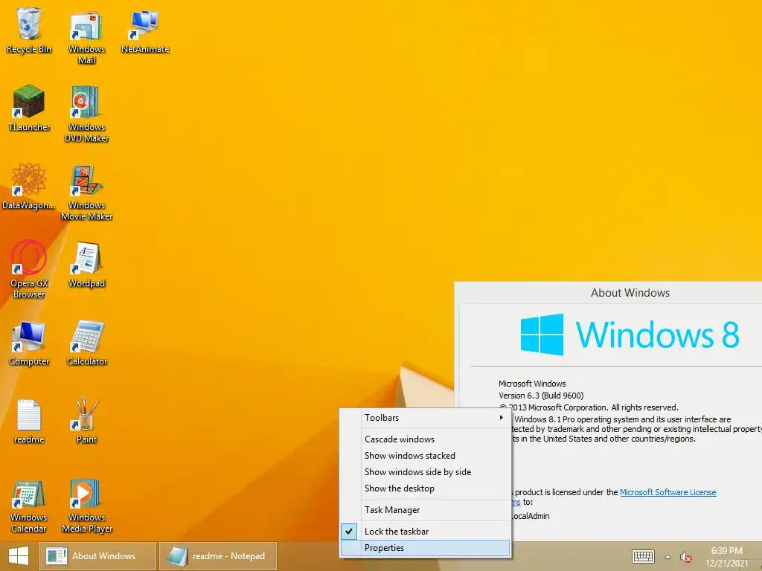Open taskbar Properties from context menu
The height and width of the screenshot is (571, 762).
[x=425, y=548]
